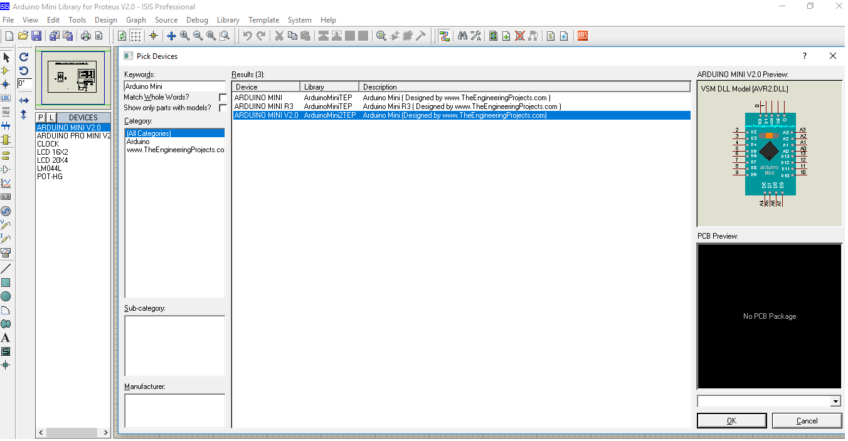
Task: Launch the ARES netlist transfer icon
Action: (583, 36)
